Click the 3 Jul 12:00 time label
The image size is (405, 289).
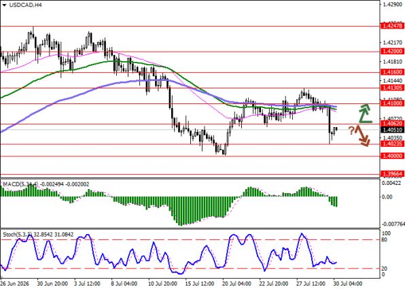click(87, 284)
